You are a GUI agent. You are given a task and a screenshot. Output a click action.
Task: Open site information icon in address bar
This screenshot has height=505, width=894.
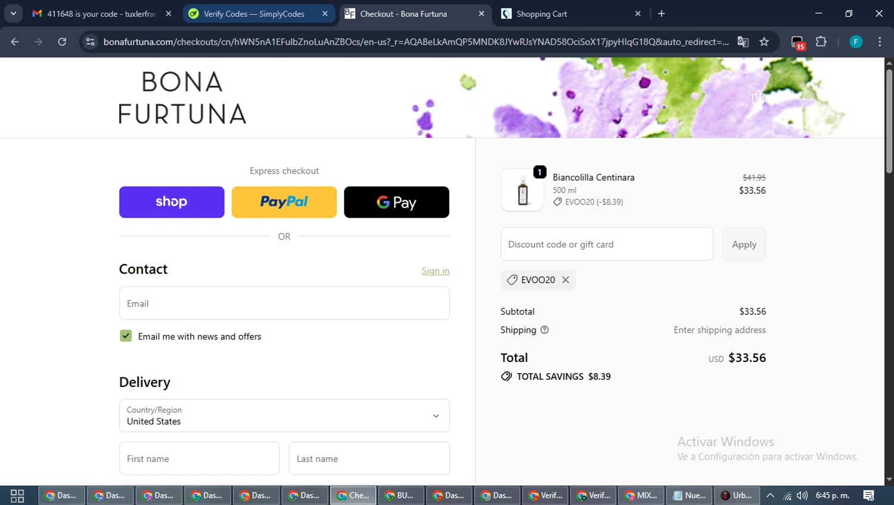click(x=91, y=42)
